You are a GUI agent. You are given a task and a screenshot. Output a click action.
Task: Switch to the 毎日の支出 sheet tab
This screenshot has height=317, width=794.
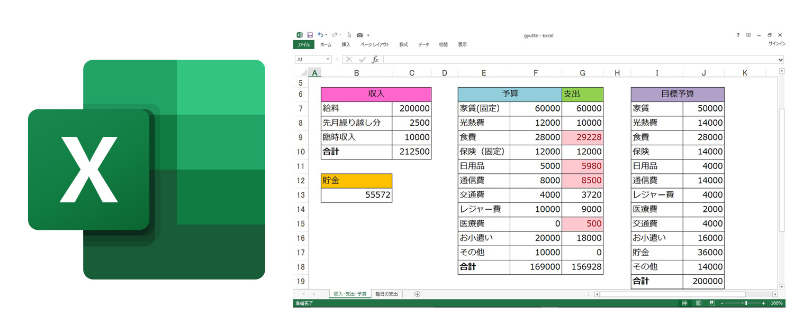point(386,294)
